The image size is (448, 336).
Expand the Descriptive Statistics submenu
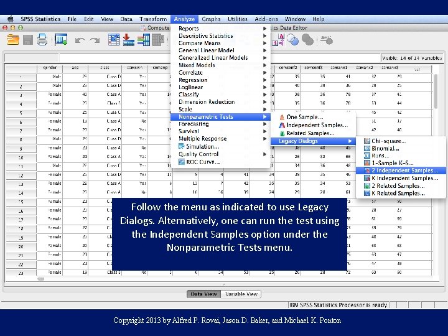220,35
